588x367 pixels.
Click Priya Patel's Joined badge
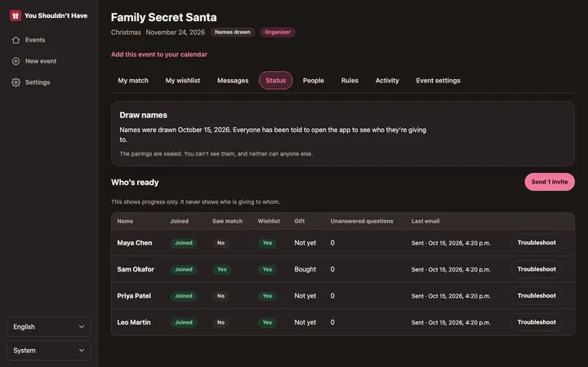tap(184, 296)
